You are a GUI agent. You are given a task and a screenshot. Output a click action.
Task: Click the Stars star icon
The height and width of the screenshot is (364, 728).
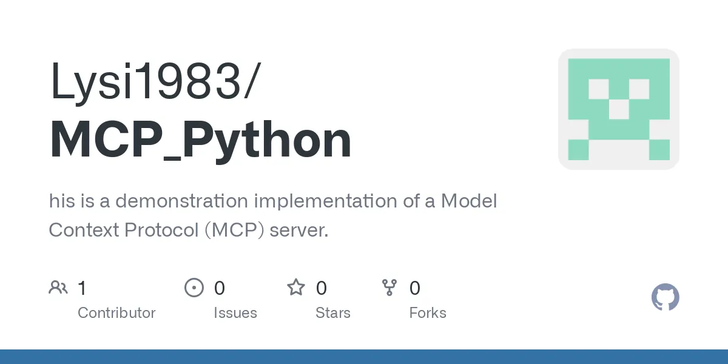295,288
